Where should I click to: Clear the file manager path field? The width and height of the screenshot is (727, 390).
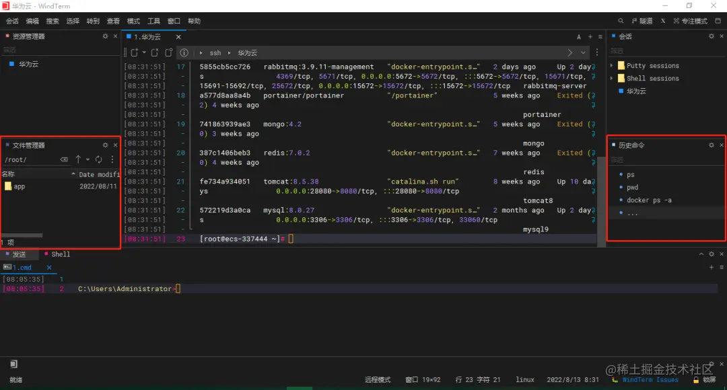64,159
